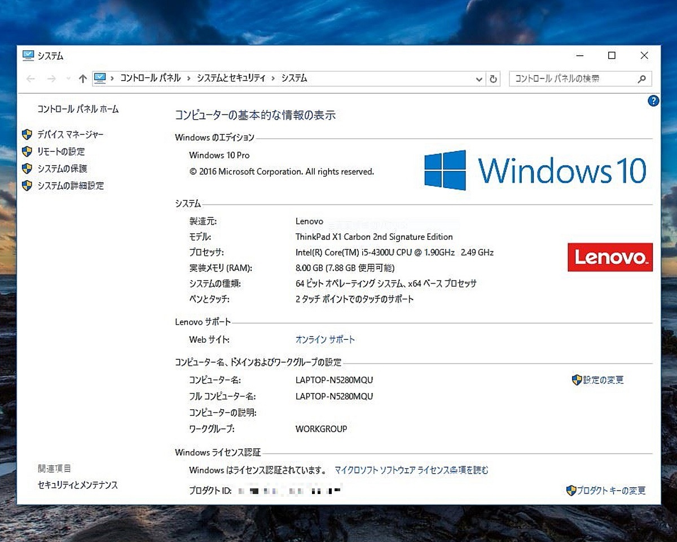Click the shield icon beside プロダクト キーの変更
Viewport: 677px width, 542px height.
(571, 491)
